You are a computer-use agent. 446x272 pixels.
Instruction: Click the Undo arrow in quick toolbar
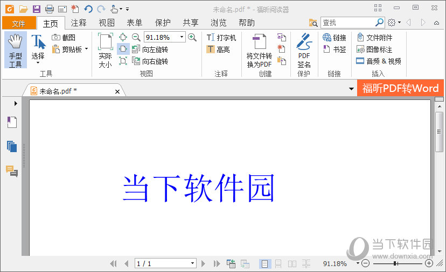pyautogui.click(x=88, y=9)
